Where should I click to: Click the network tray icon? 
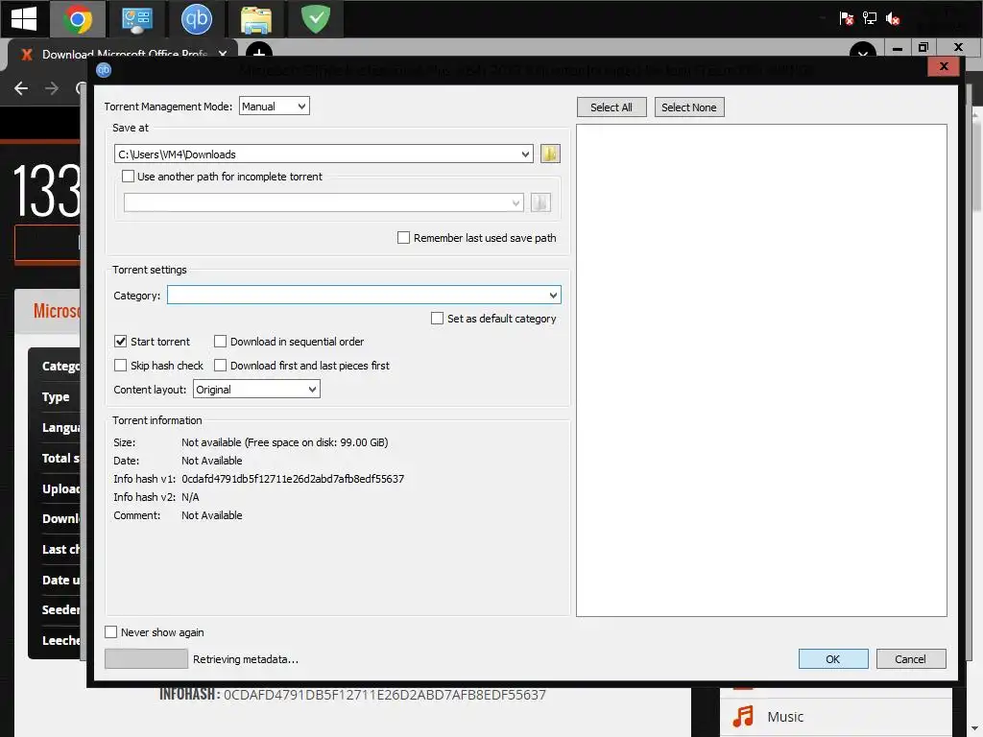pyautogui.click(x=870, y=18)
